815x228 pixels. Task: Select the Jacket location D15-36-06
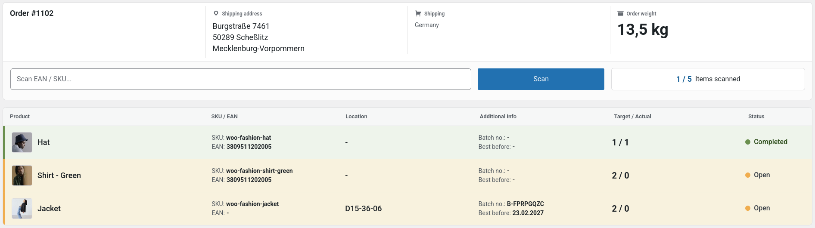click(x=364, y=209)
